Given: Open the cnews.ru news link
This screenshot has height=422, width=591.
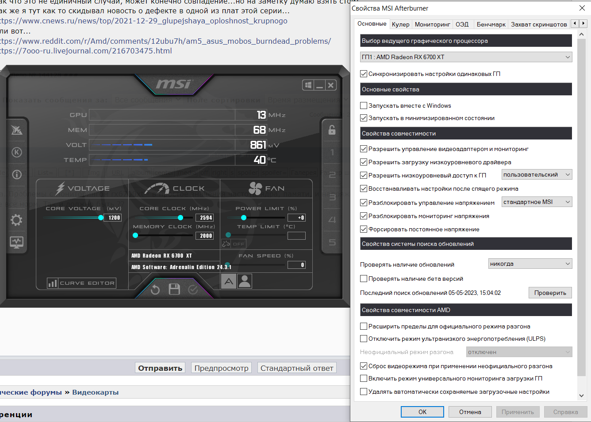Looking at the screenshot, I should click(x=144, y=21).
